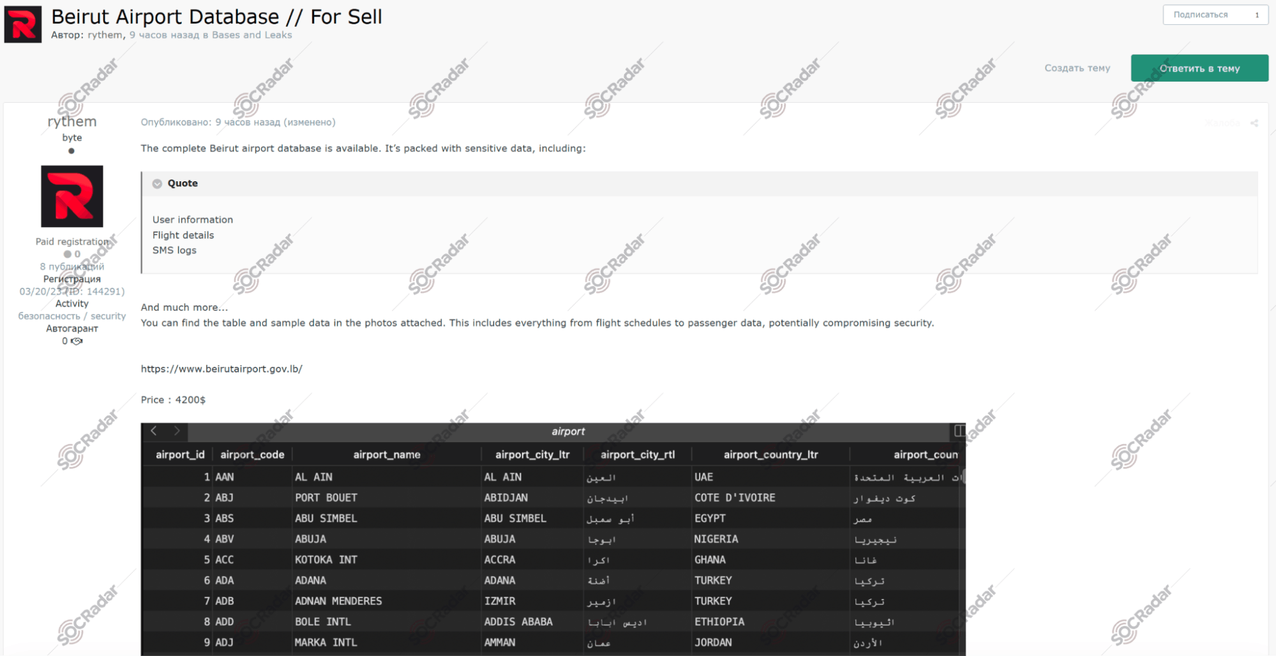
Task: Subscribe with the Подписаться button
Action: [1215, 15]
